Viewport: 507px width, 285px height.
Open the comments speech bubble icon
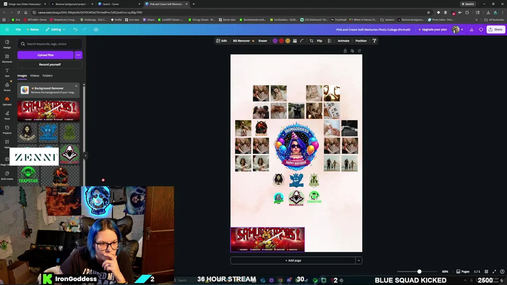481,29
